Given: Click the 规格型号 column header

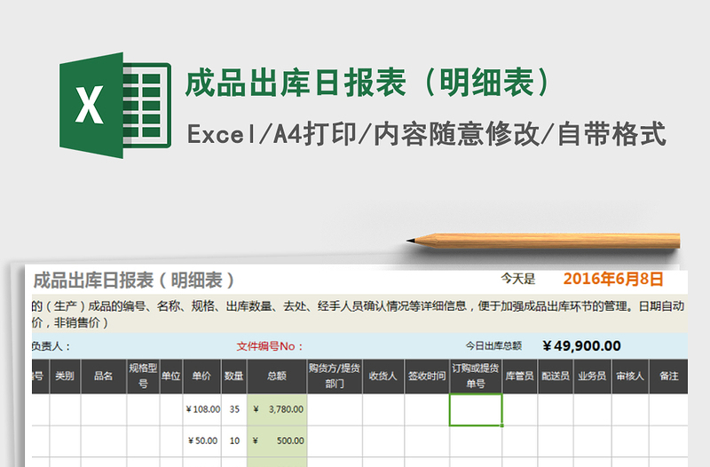Looking at the screenshot, I should [x=143, y=376].
